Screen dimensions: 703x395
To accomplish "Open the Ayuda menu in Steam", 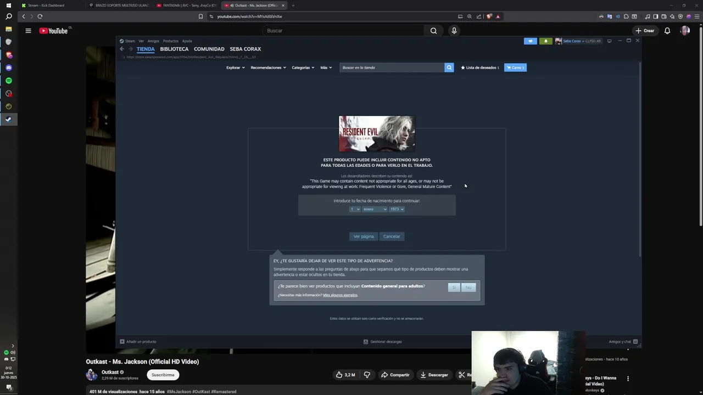I will tap(187, 41).
